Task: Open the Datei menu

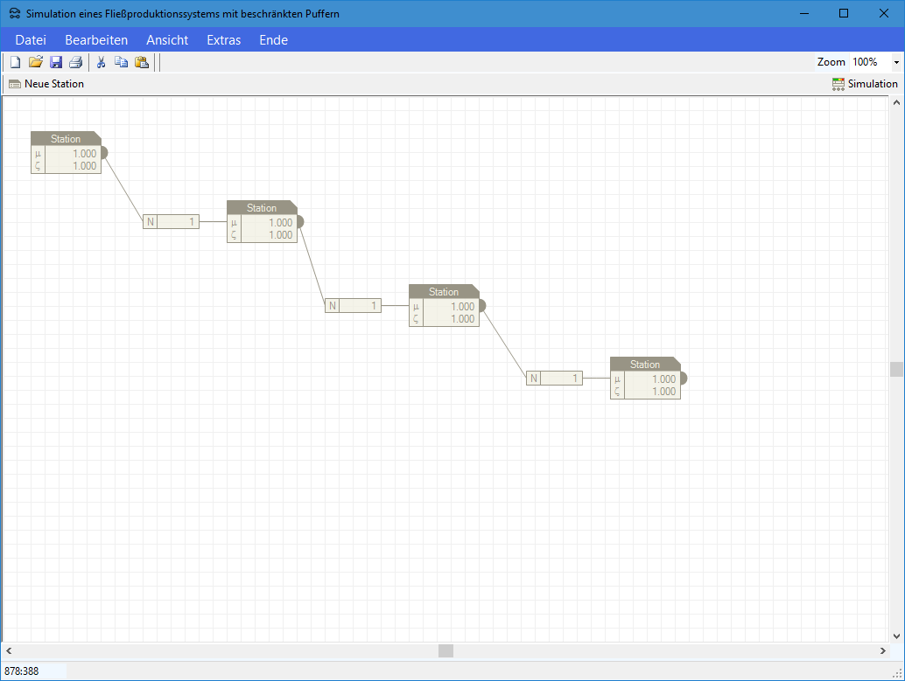Action: (31, 40)
